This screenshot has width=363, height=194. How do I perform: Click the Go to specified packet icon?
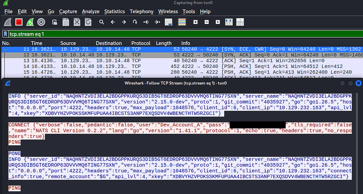pyautogui.click(x=135, y=22)
